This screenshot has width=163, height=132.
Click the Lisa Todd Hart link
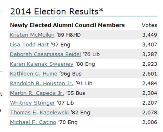pyautogui.click(x=29, y=45)
